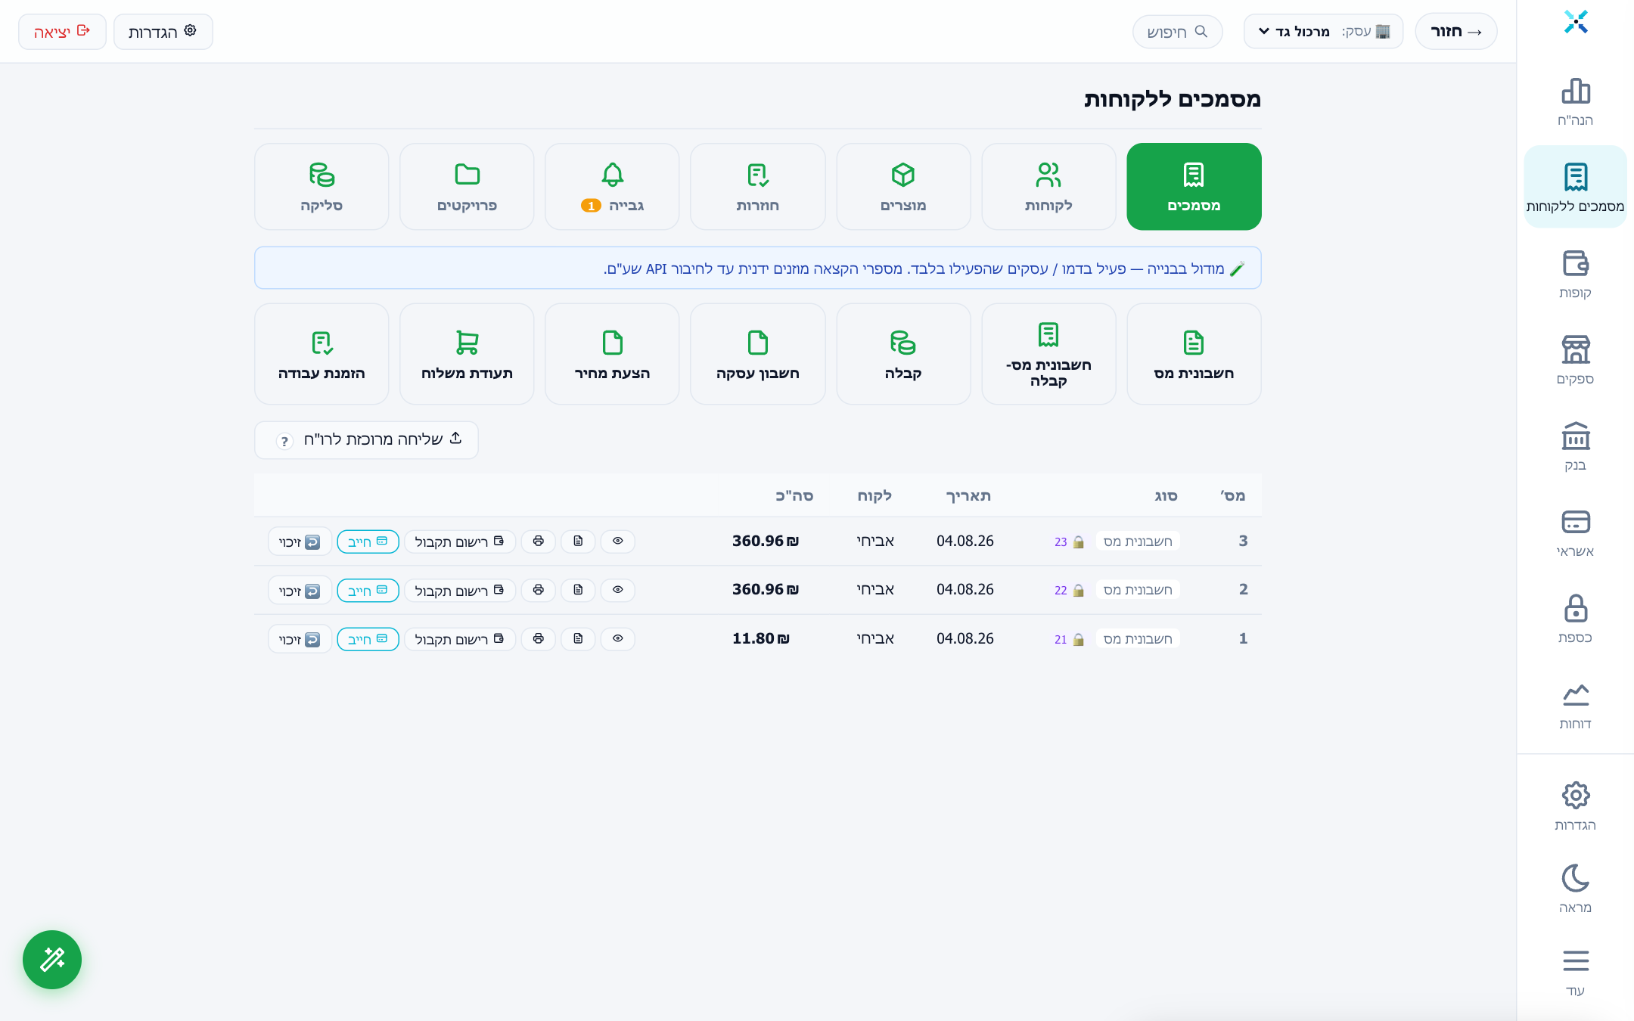
Task: Click the red יציאה logout button
Action: click(x=62, y=32)
